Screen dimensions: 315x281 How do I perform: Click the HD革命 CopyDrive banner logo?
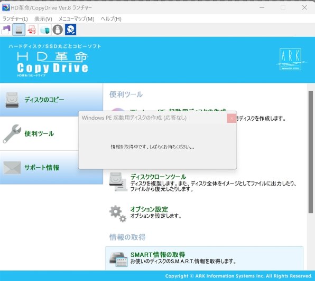pyautogui.click(x=53, y=64)
